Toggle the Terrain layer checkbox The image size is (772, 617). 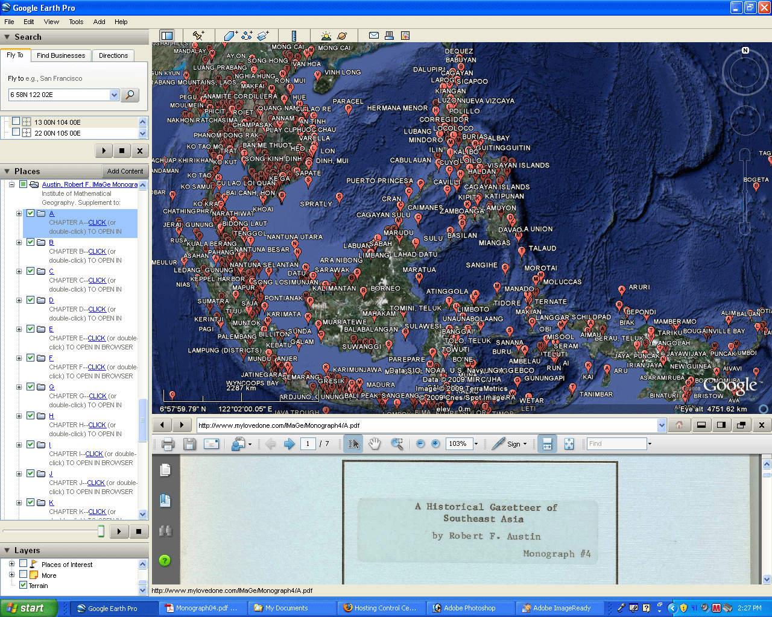[23, 585]
